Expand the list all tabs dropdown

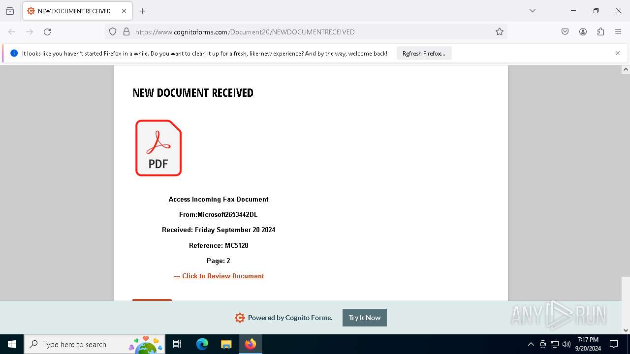533,11
